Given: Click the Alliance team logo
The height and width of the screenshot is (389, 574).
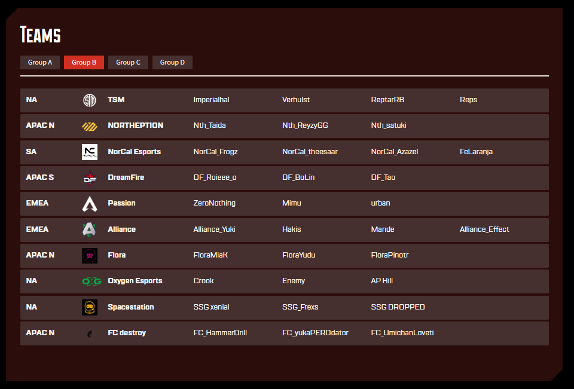Looking at the screenshot, I should click(x=89, y=229).
